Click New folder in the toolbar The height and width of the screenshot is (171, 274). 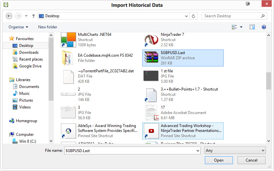tap(48, 27)
